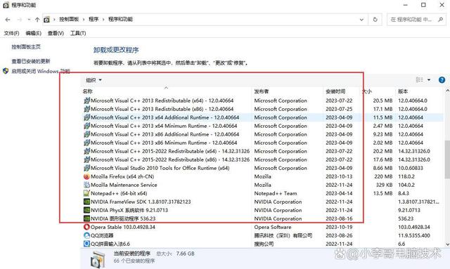Viewport: 450px width, 269px height.
Task: Click the view mode icon
Action: 420,80
